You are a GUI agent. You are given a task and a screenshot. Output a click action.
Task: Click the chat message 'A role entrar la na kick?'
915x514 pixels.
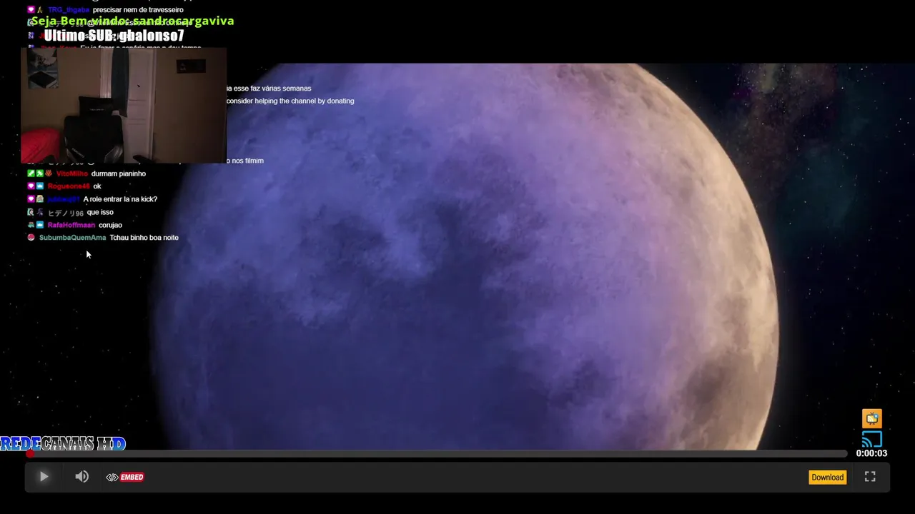120,199
